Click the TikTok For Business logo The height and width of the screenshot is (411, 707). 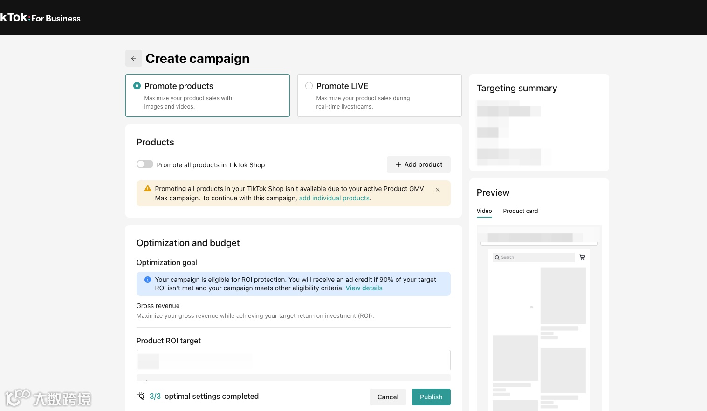point(40,18)
